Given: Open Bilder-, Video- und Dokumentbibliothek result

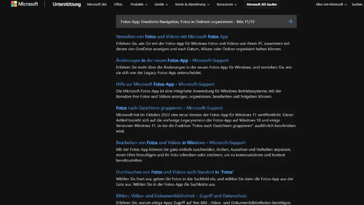Looking at the screenshot, I should click(182, 196).
